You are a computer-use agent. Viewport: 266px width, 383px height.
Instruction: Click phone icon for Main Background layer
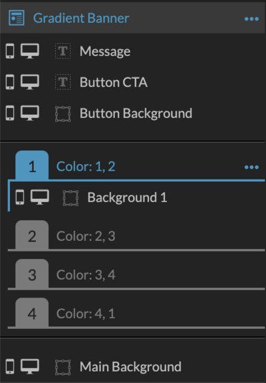point(10,366)
